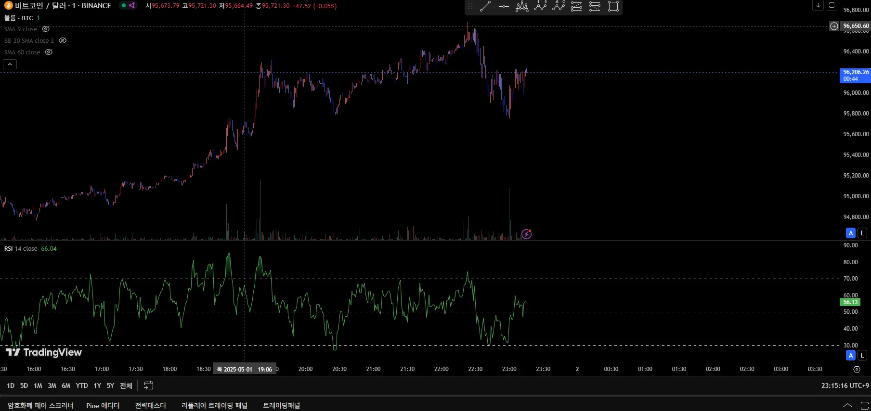Click the purple share-style status icon
The width and height of the screenshot is (871, 411).
tap(132, 6)
